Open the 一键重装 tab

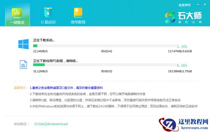pyautogui.click(x=17, y=15)
